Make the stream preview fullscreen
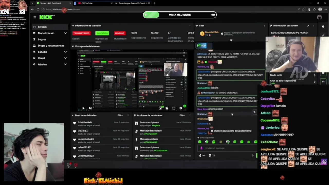 174,108
